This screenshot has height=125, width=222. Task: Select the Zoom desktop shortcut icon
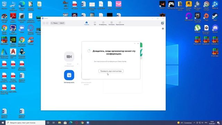[22, 29]
